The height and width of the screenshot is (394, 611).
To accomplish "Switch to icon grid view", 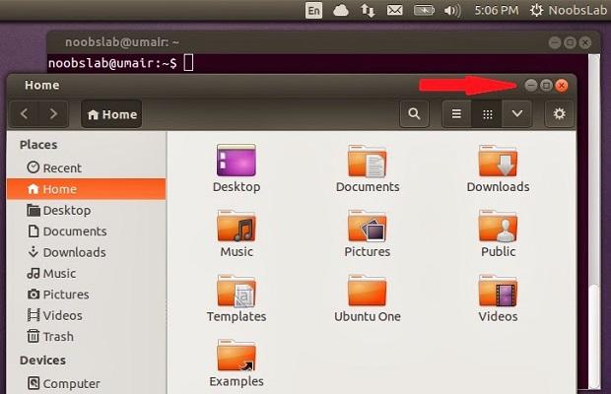I will pyautogui.click(x=487, y=113).
